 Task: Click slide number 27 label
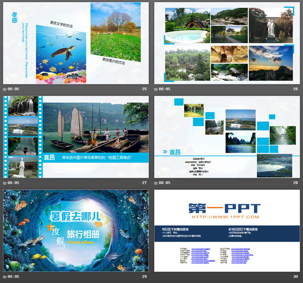pos(144,183)
